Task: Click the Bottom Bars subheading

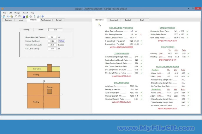Action: point(156,89)
